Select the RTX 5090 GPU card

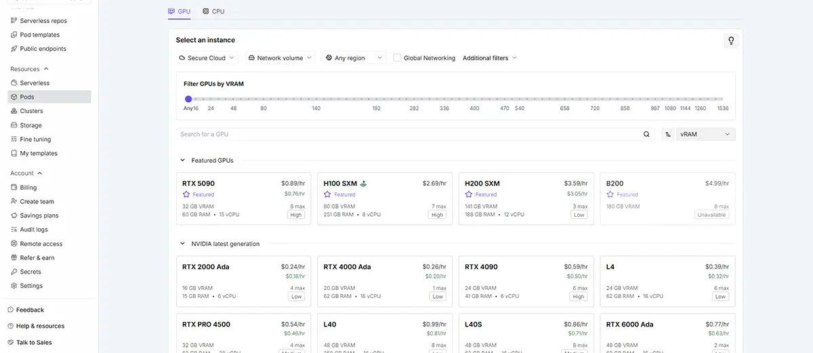tap(243, 199)
